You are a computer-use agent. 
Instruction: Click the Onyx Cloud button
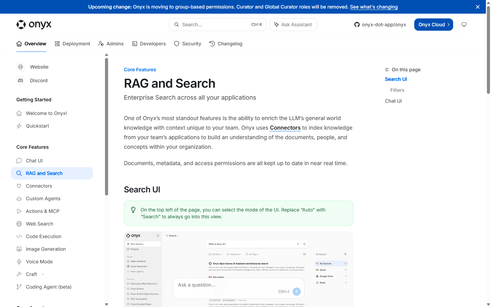point(434,25)
